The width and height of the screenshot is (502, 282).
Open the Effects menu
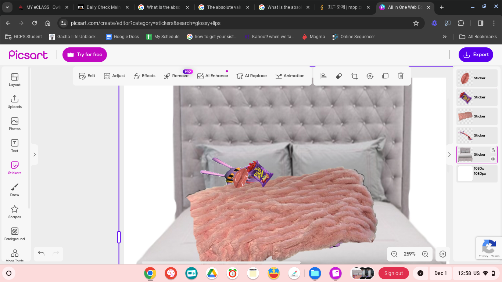pos(144,76)
